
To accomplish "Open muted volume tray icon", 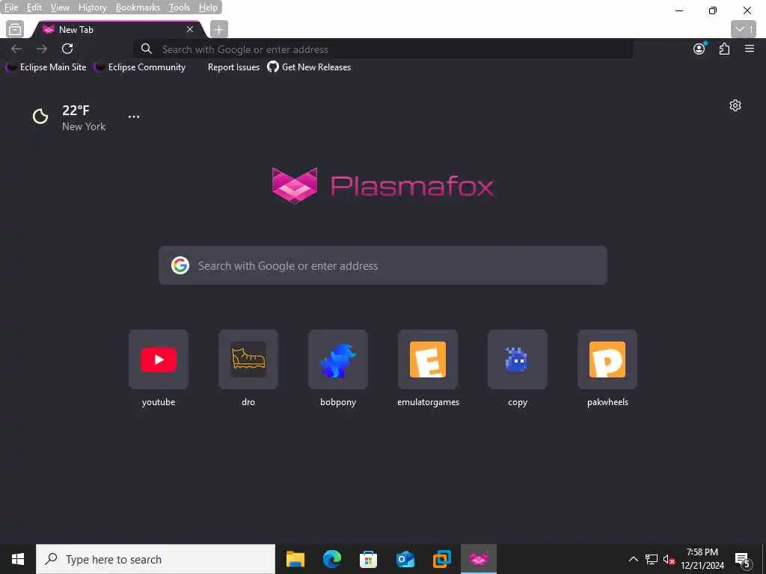I will pyautogui.click(x=669, y=559).
